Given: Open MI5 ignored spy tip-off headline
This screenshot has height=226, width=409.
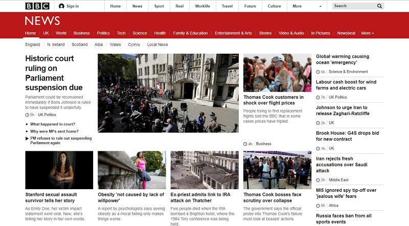Looking at the screenshot, I should (346, 193).
